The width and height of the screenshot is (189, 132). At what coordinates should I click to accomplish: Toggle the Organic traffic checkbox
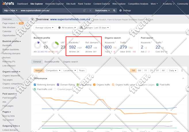(94, 85)
